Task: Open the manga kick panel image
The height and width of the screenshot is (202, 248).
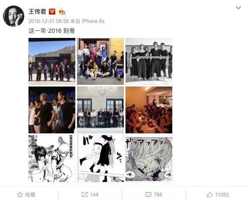Action: [x=100, y=159]
